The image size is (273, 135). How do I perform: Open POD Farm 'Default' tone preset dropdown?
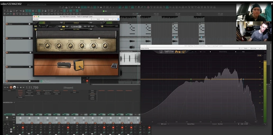point(76,23)
